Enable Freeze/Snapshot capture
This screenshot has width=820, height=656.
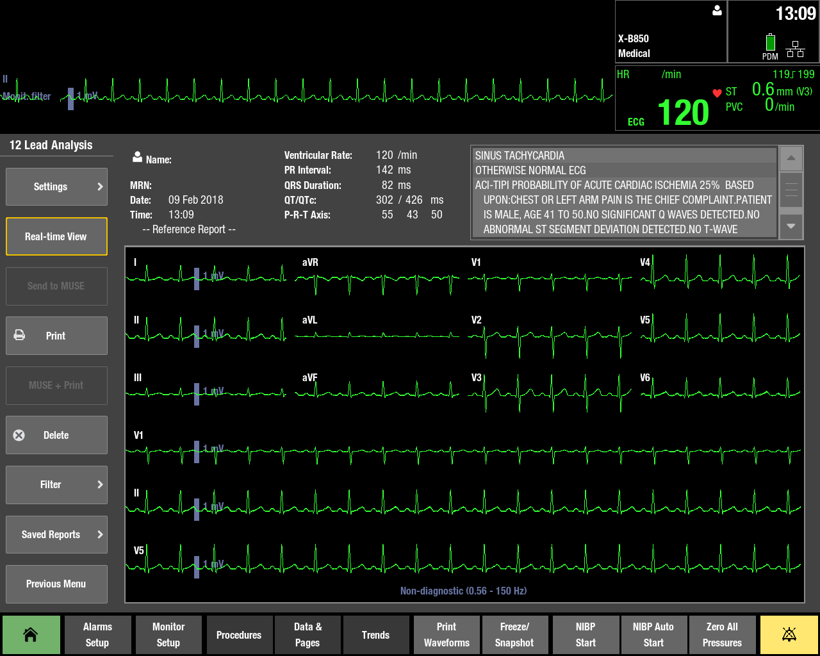[515, 634]
